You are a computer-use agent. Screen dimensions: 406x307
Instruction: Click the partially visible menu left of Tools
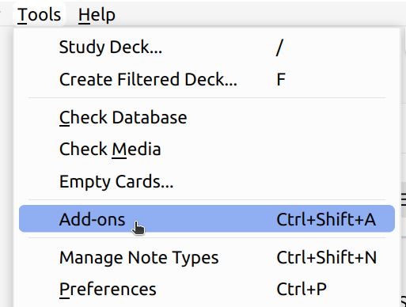pyautogui.click(x=1, y=12)
